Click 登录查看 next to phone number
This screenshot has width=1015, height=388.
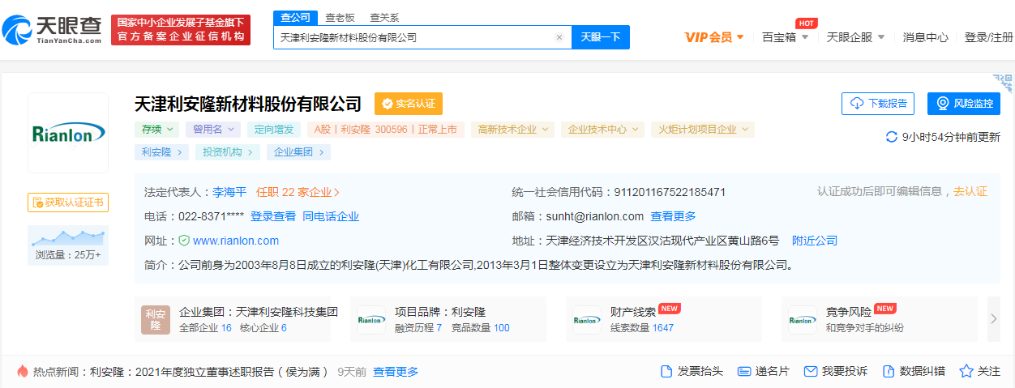pyautogui.click(x=273, y=216)
